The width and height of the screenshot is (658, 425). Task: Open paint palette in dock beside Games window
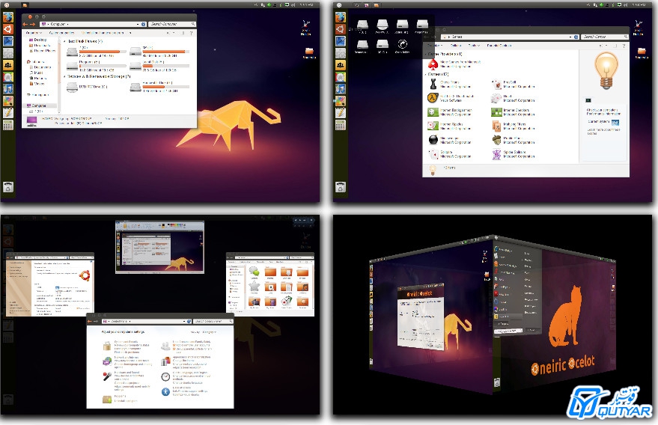tap(341, 101)
